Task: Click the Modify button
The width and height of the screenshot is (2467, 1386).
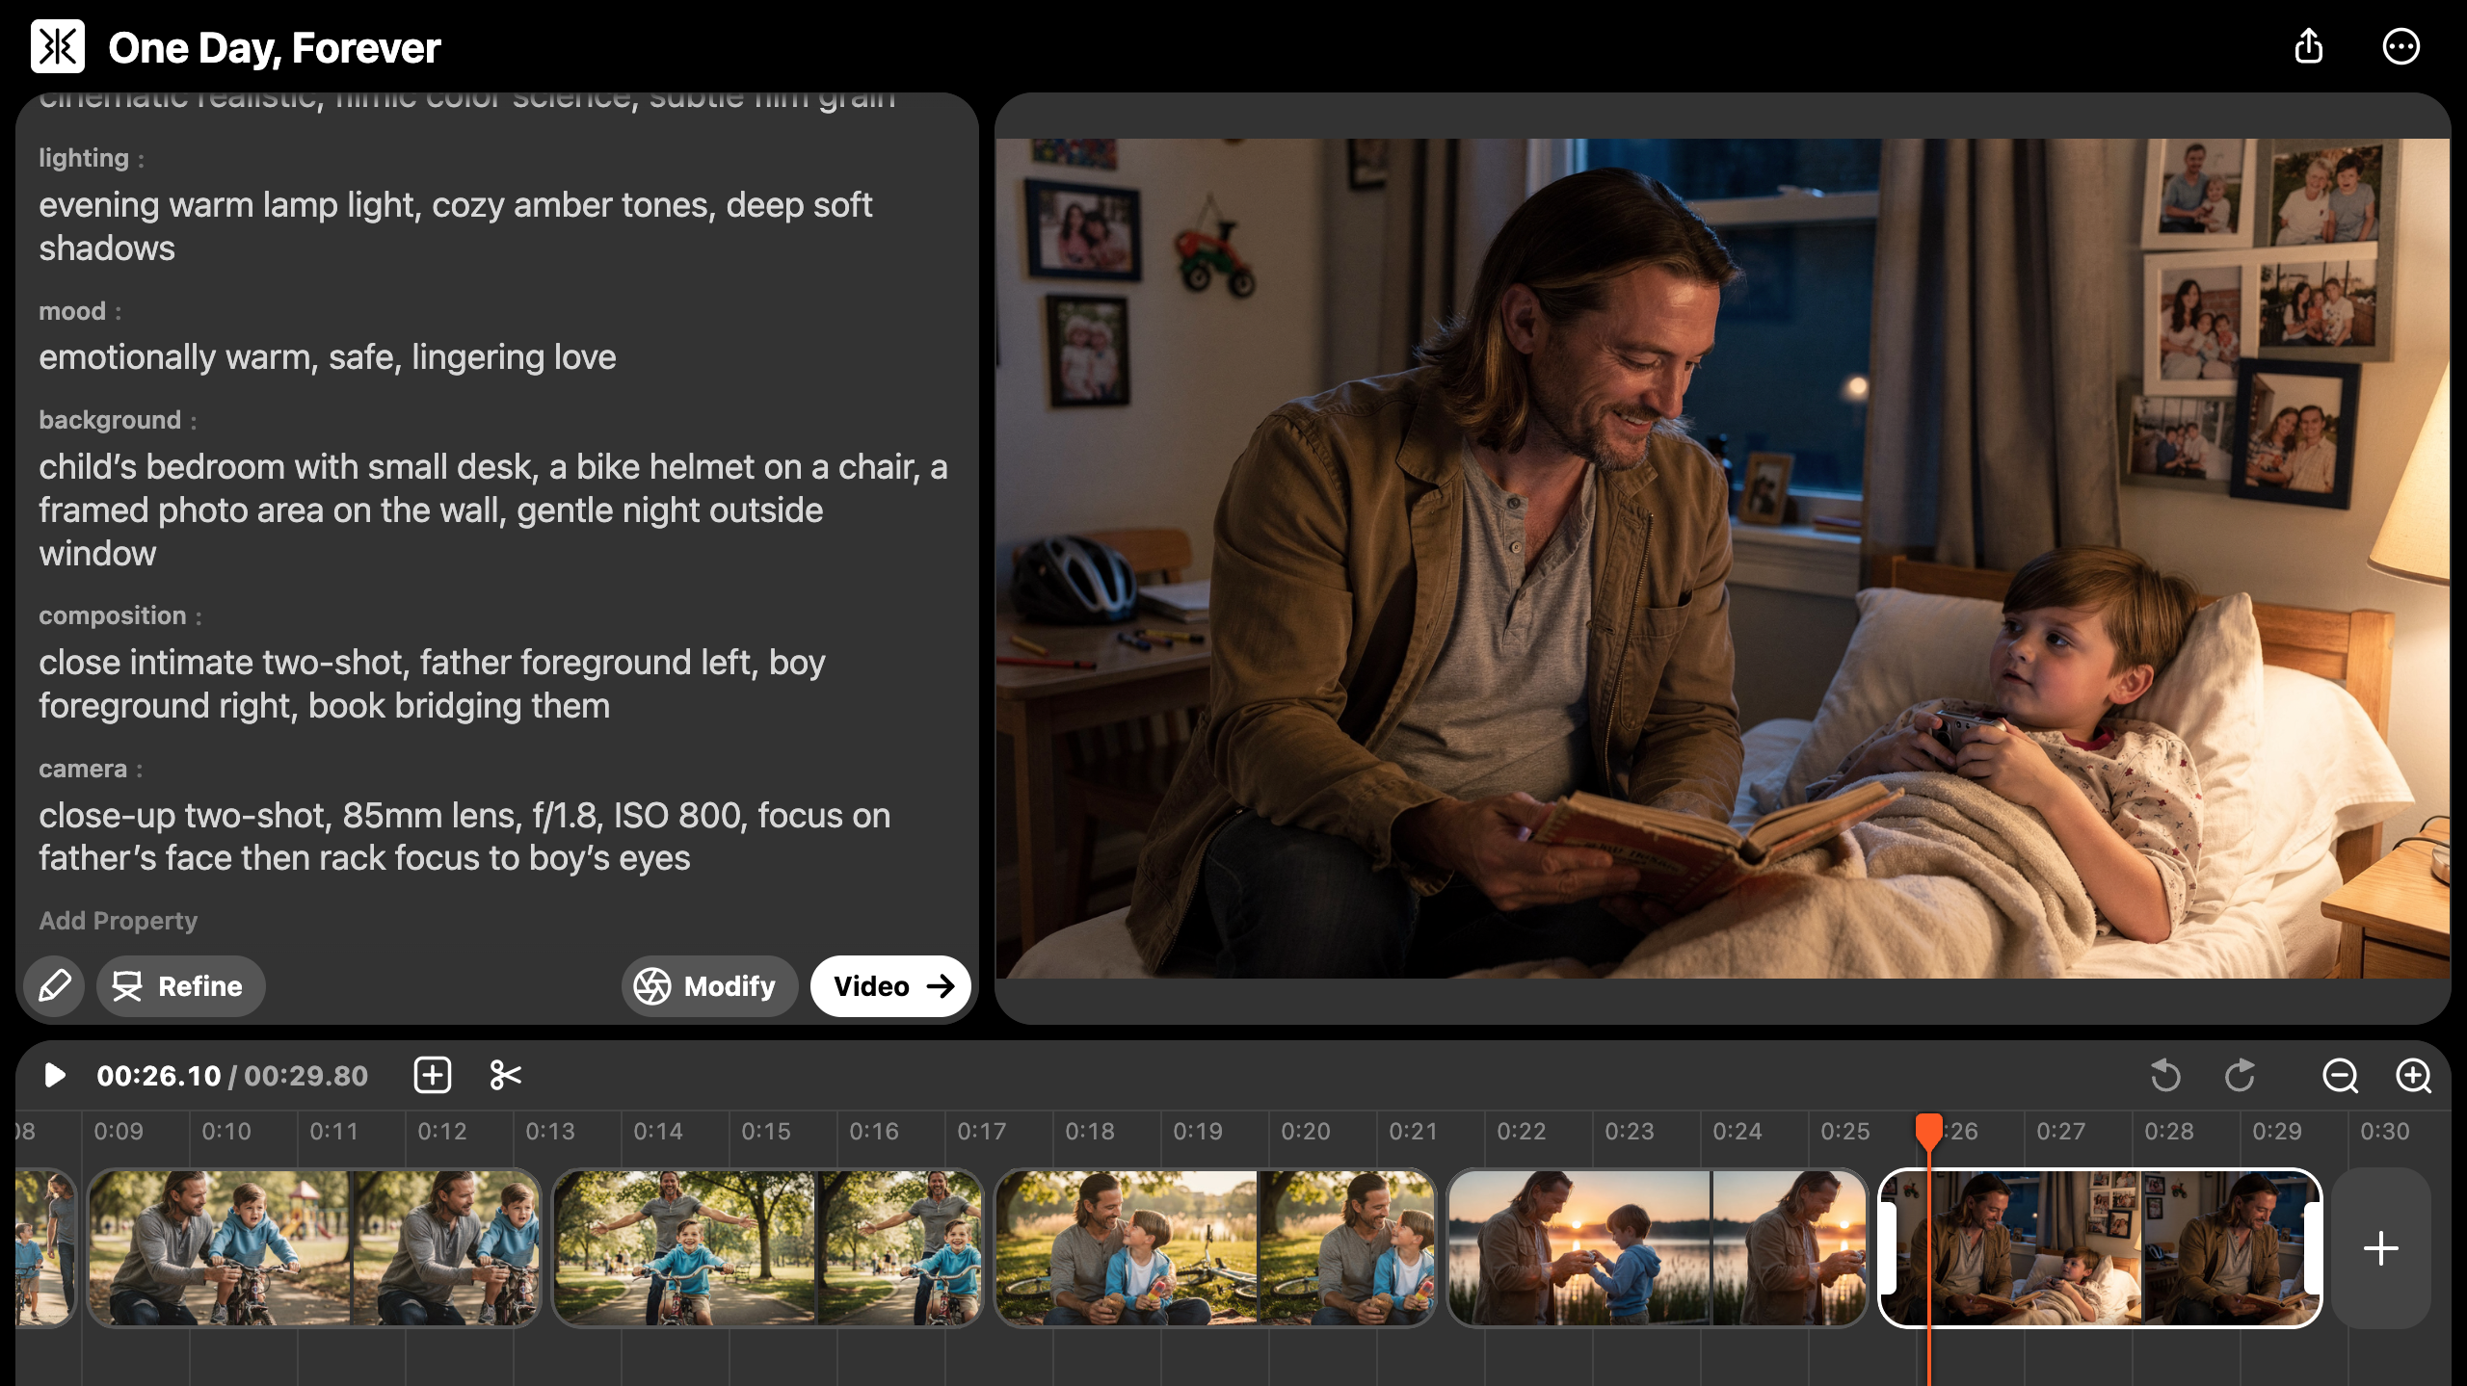Action: coord(709,985)
